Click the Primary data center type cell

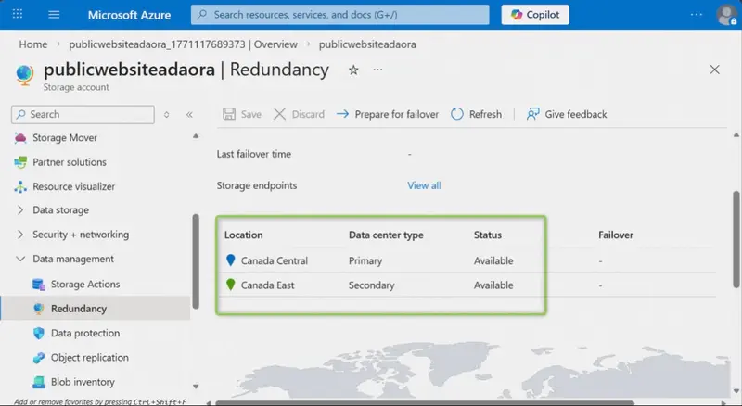pyautogui.click(x=365, y=260)
